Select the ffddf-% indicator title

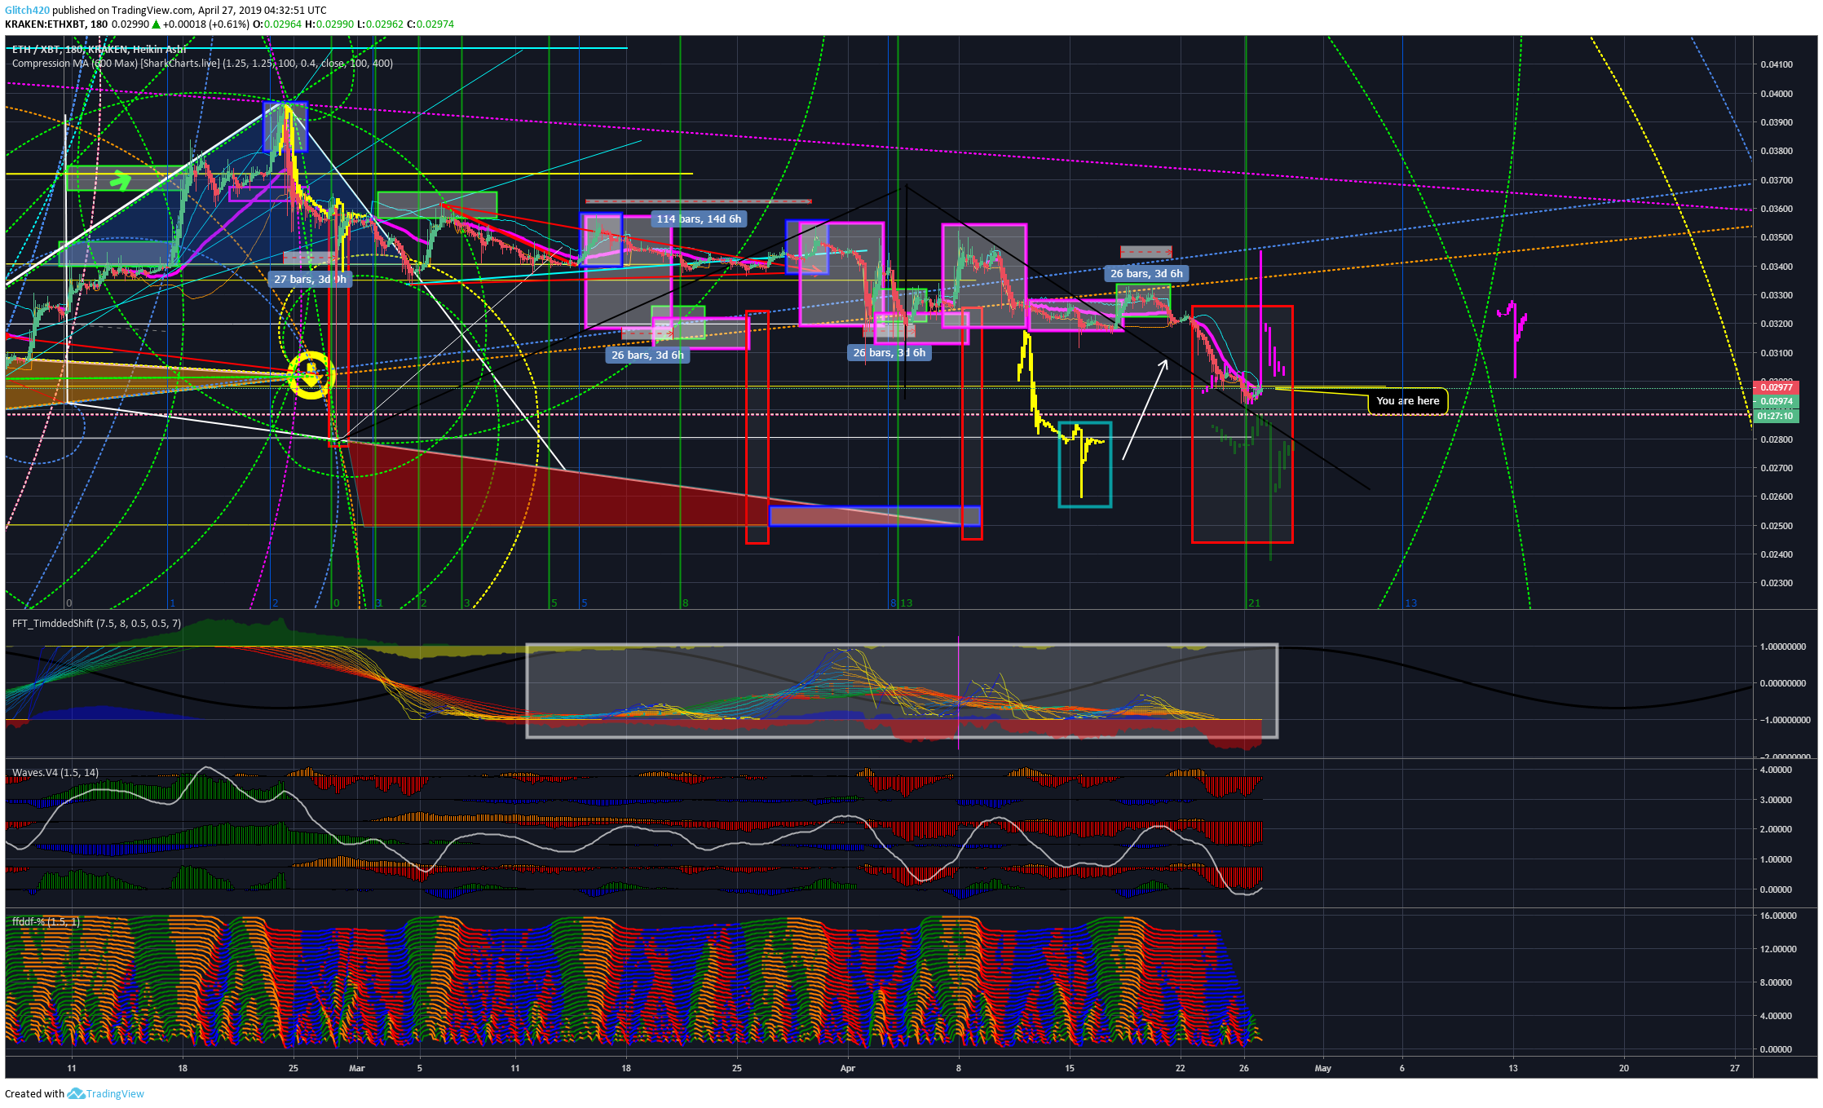click(x=46, y=921)
